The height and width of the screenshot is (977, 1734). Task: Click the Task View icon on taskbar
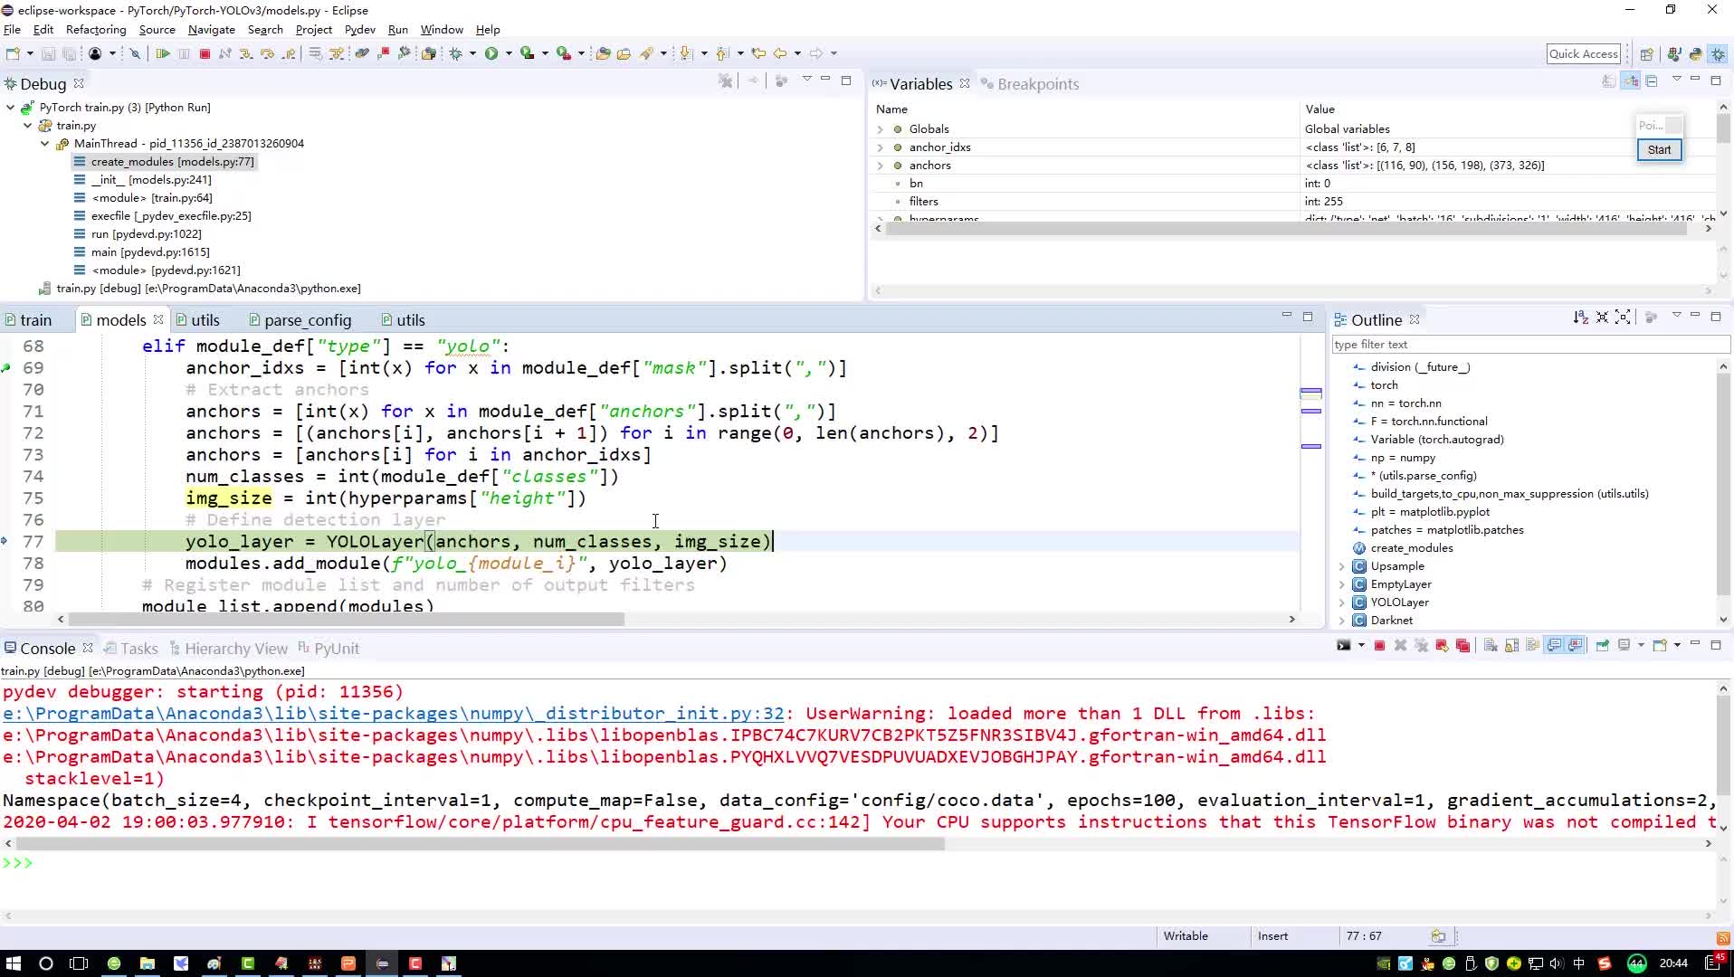79,963
